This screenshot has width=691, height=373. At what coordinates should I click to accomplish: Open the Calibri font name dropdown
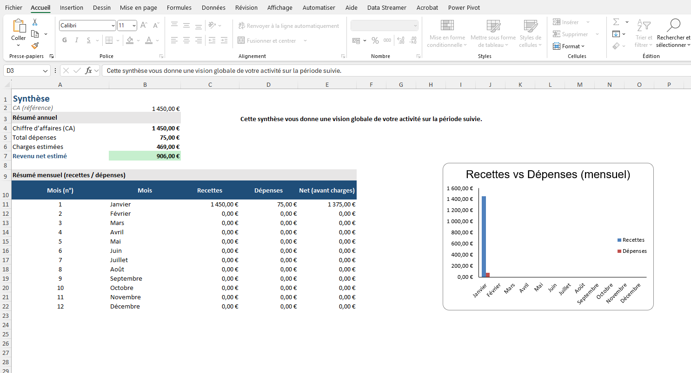[113, 26]
